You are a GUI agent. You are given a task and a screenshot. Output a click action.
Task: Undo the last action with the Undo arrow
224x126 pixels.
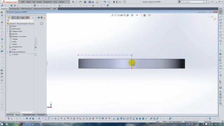[105, 2]
